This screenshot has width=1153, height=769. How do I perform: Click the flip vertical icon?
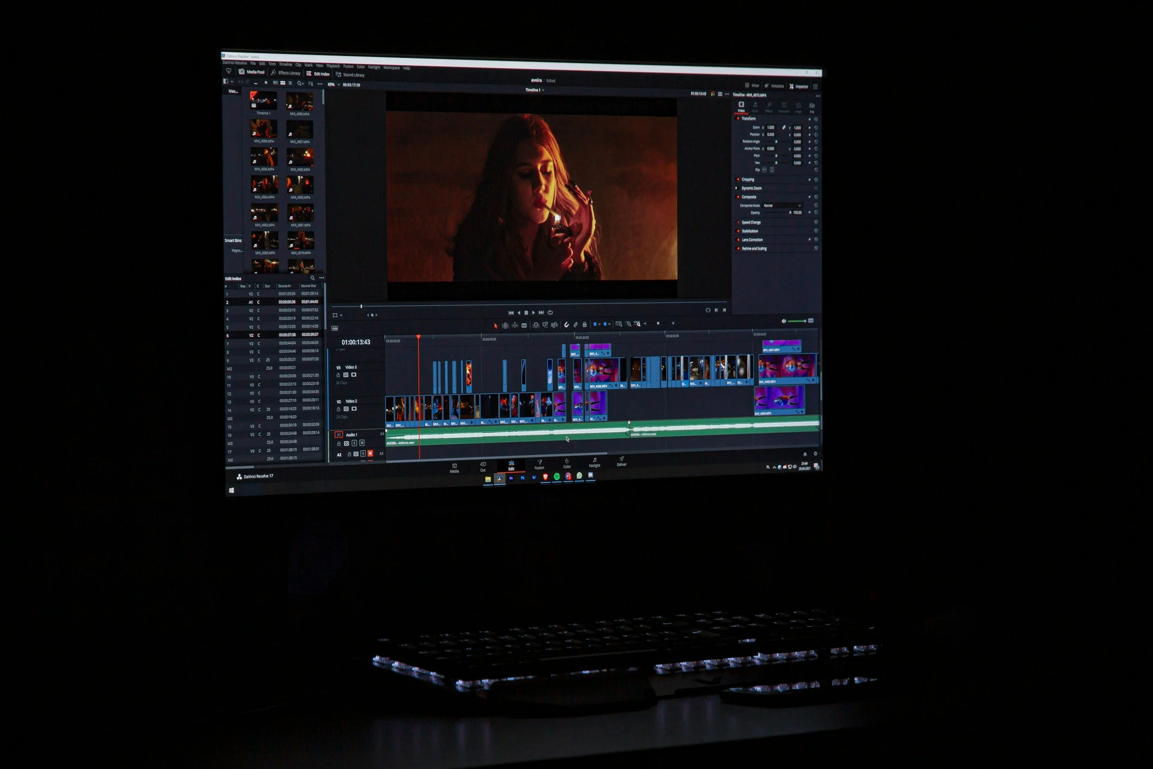(772, 170)
